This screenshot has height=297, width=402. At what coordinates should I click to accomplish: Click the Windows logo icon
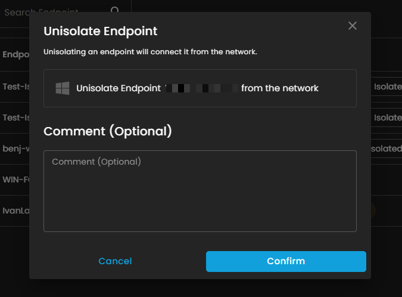[x=62, y=88]
